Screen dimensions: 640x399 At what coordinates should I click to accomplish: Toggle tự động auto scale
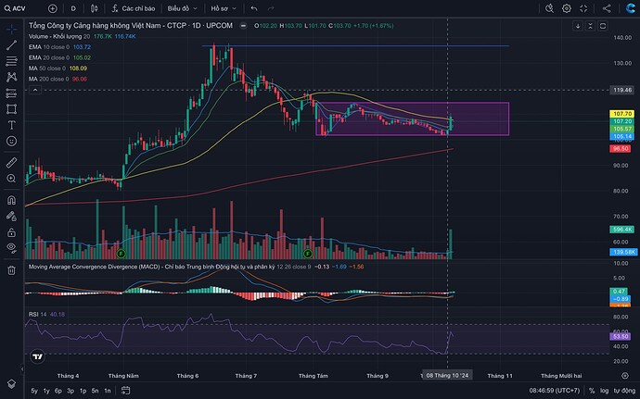pyautogui.click(x=624, y=391)
